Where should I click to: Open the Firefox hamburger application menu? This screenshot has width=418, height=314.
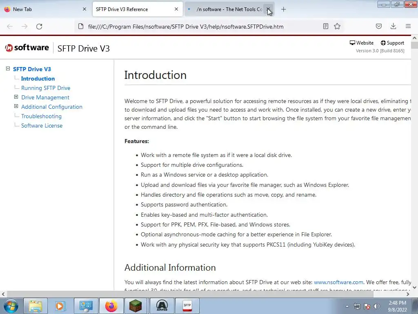(408, 26)
